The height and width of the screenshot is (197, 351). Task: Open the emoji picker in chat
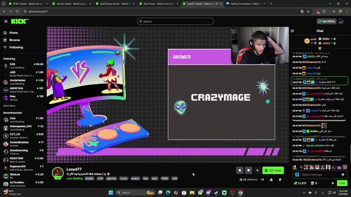click(x=343, y=175)
